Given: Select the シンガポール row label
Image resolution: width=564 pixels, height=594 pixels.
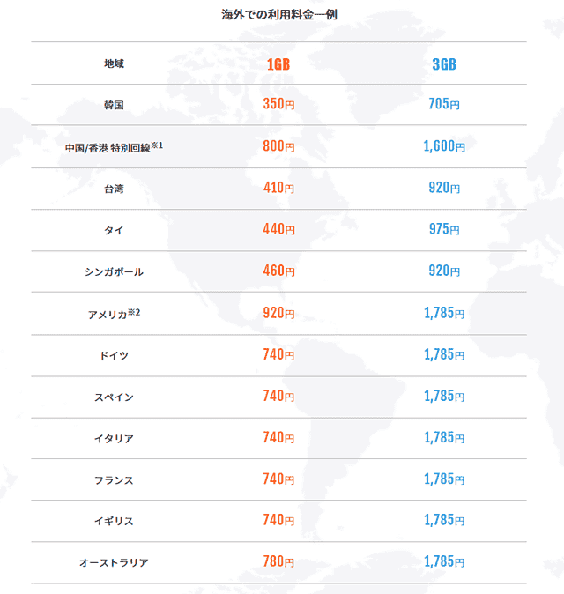Looking at the screenshot, I should pos(114,271).
